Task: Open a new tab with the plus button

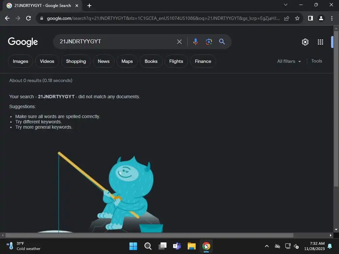Action: [89, 6]
